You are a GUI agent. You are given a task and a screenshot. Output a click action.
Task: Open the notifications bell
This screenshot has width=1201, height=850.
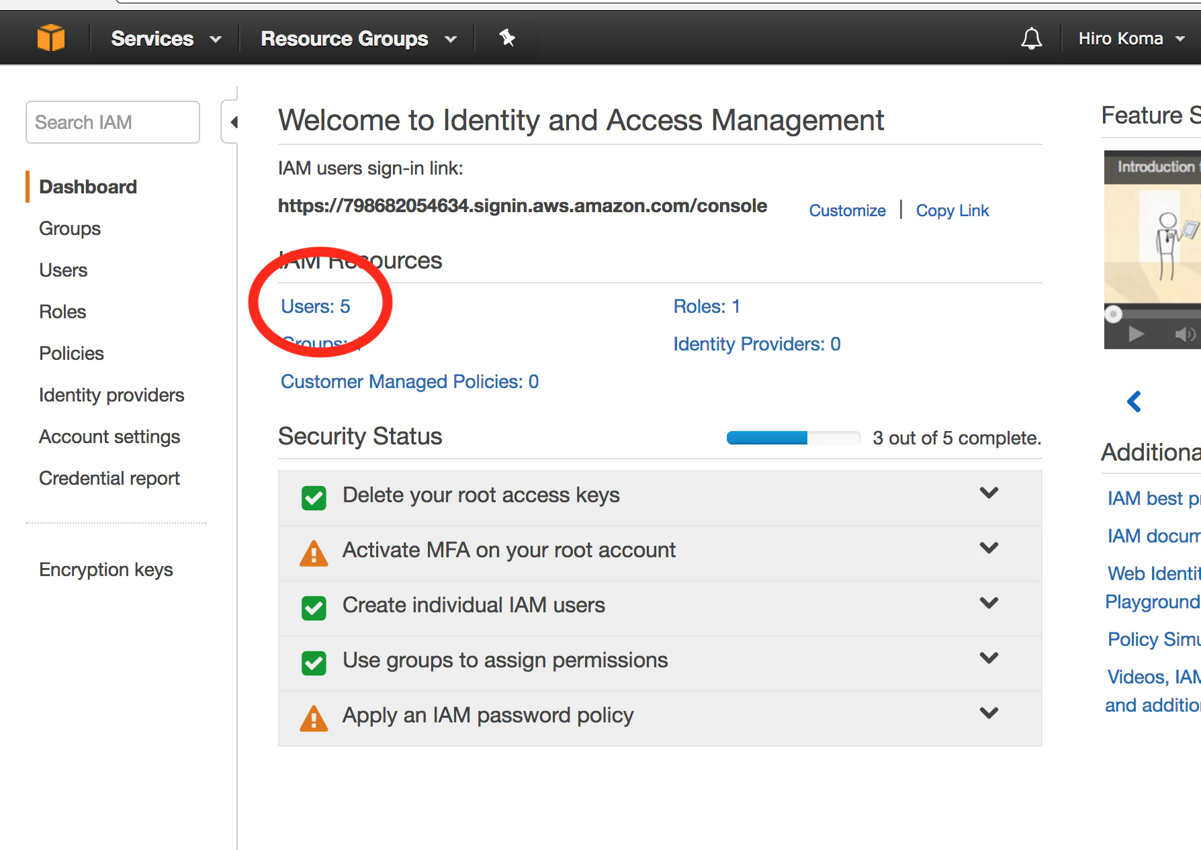click(x=1032, y=39)
